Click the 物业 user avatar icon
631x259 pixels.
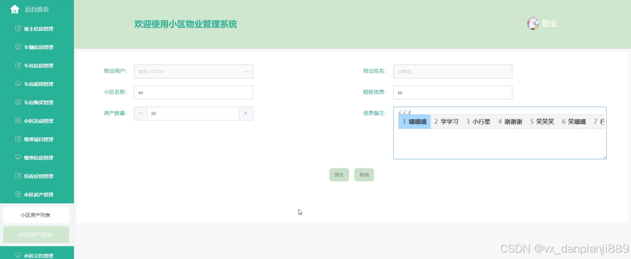pos(533,23)
